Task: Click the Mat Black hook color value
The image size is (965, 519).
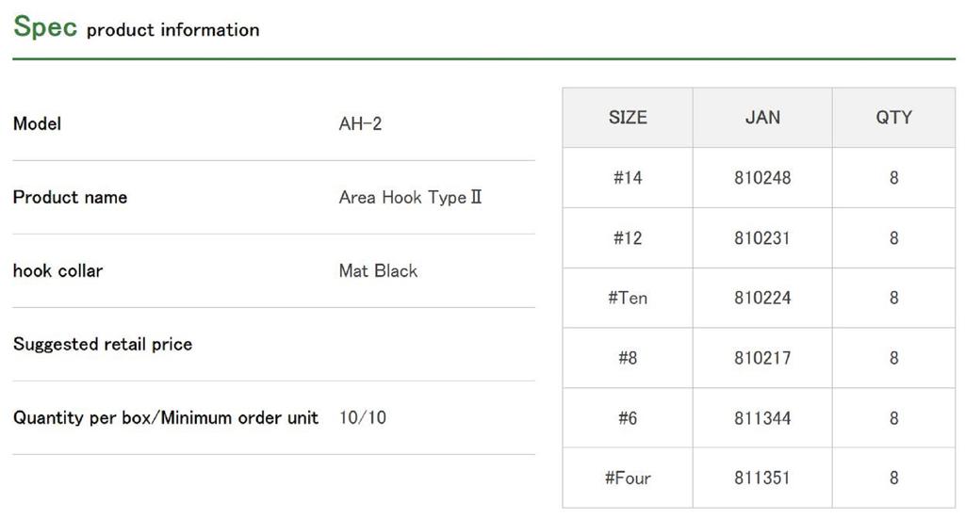Action: point(378,271)
